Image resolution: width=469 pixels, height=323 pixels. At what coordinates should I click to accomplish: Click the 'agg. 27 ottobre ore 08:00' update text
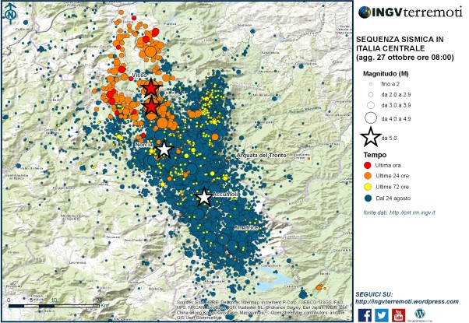coord(404,58)
